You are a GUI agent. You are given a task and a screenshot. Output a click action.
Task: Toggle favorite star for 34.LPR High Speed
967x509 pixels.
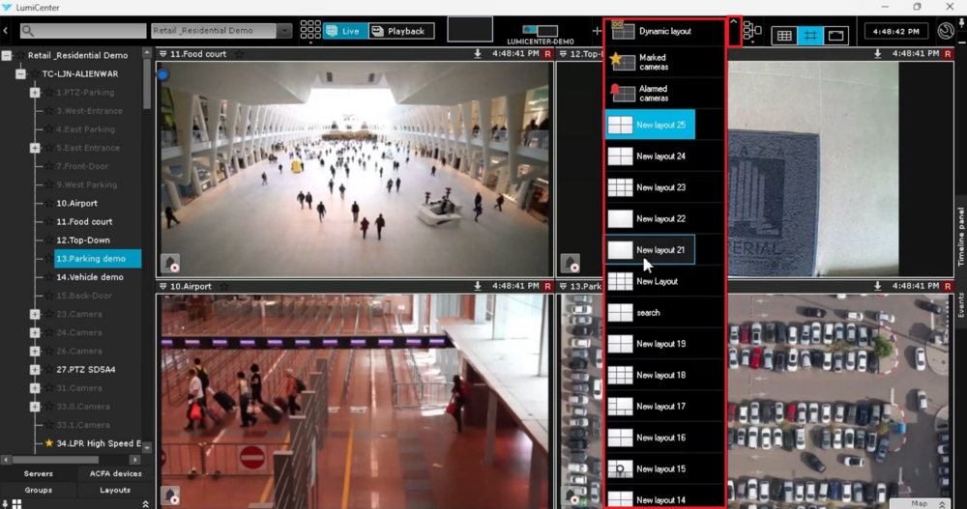point(49,443)
